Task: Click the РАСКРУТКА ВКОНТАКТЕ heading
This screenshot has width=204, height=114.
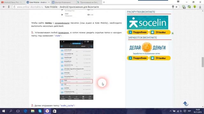Action: [x=141, y=12]
